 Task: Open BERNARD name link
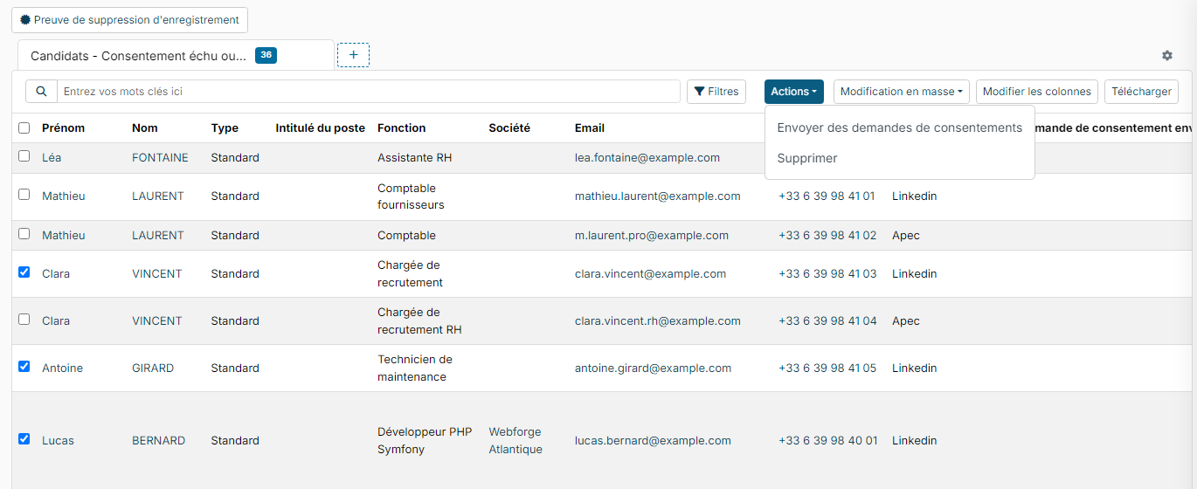point(158,441)
